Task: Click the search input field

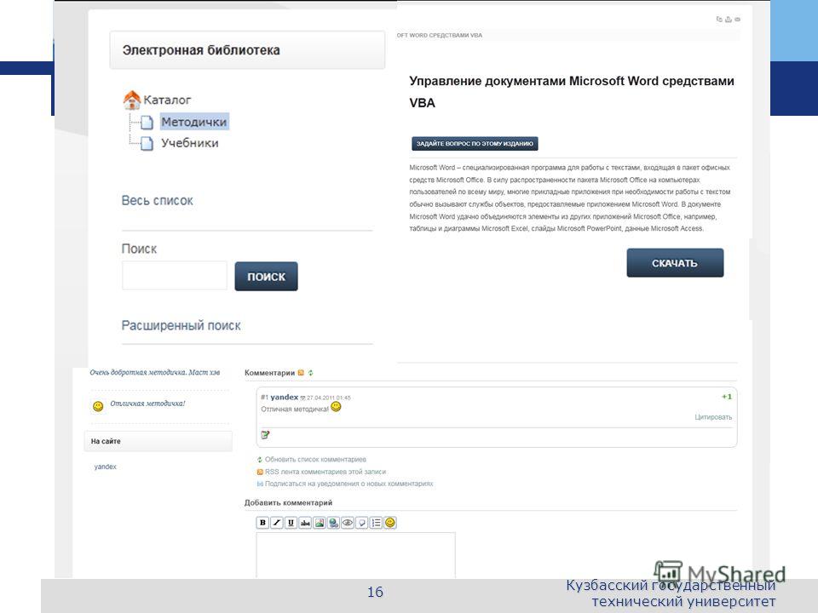Action: click(x=175, y=275)
